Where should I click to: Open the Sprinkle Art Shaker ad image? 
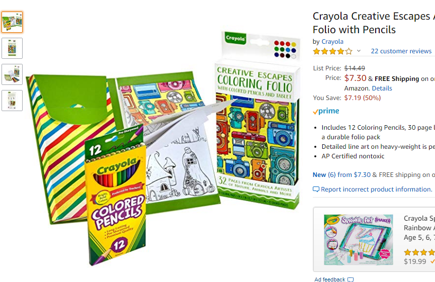(359, 240)
